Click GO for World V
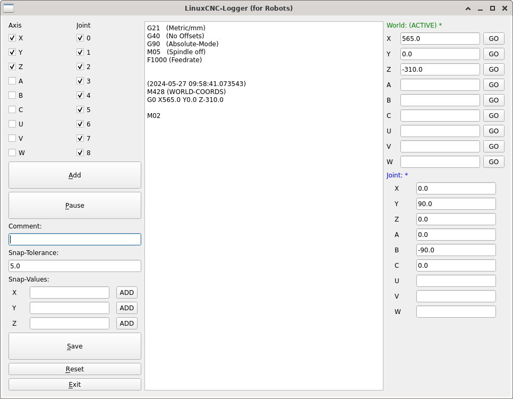 click(494, 146)
